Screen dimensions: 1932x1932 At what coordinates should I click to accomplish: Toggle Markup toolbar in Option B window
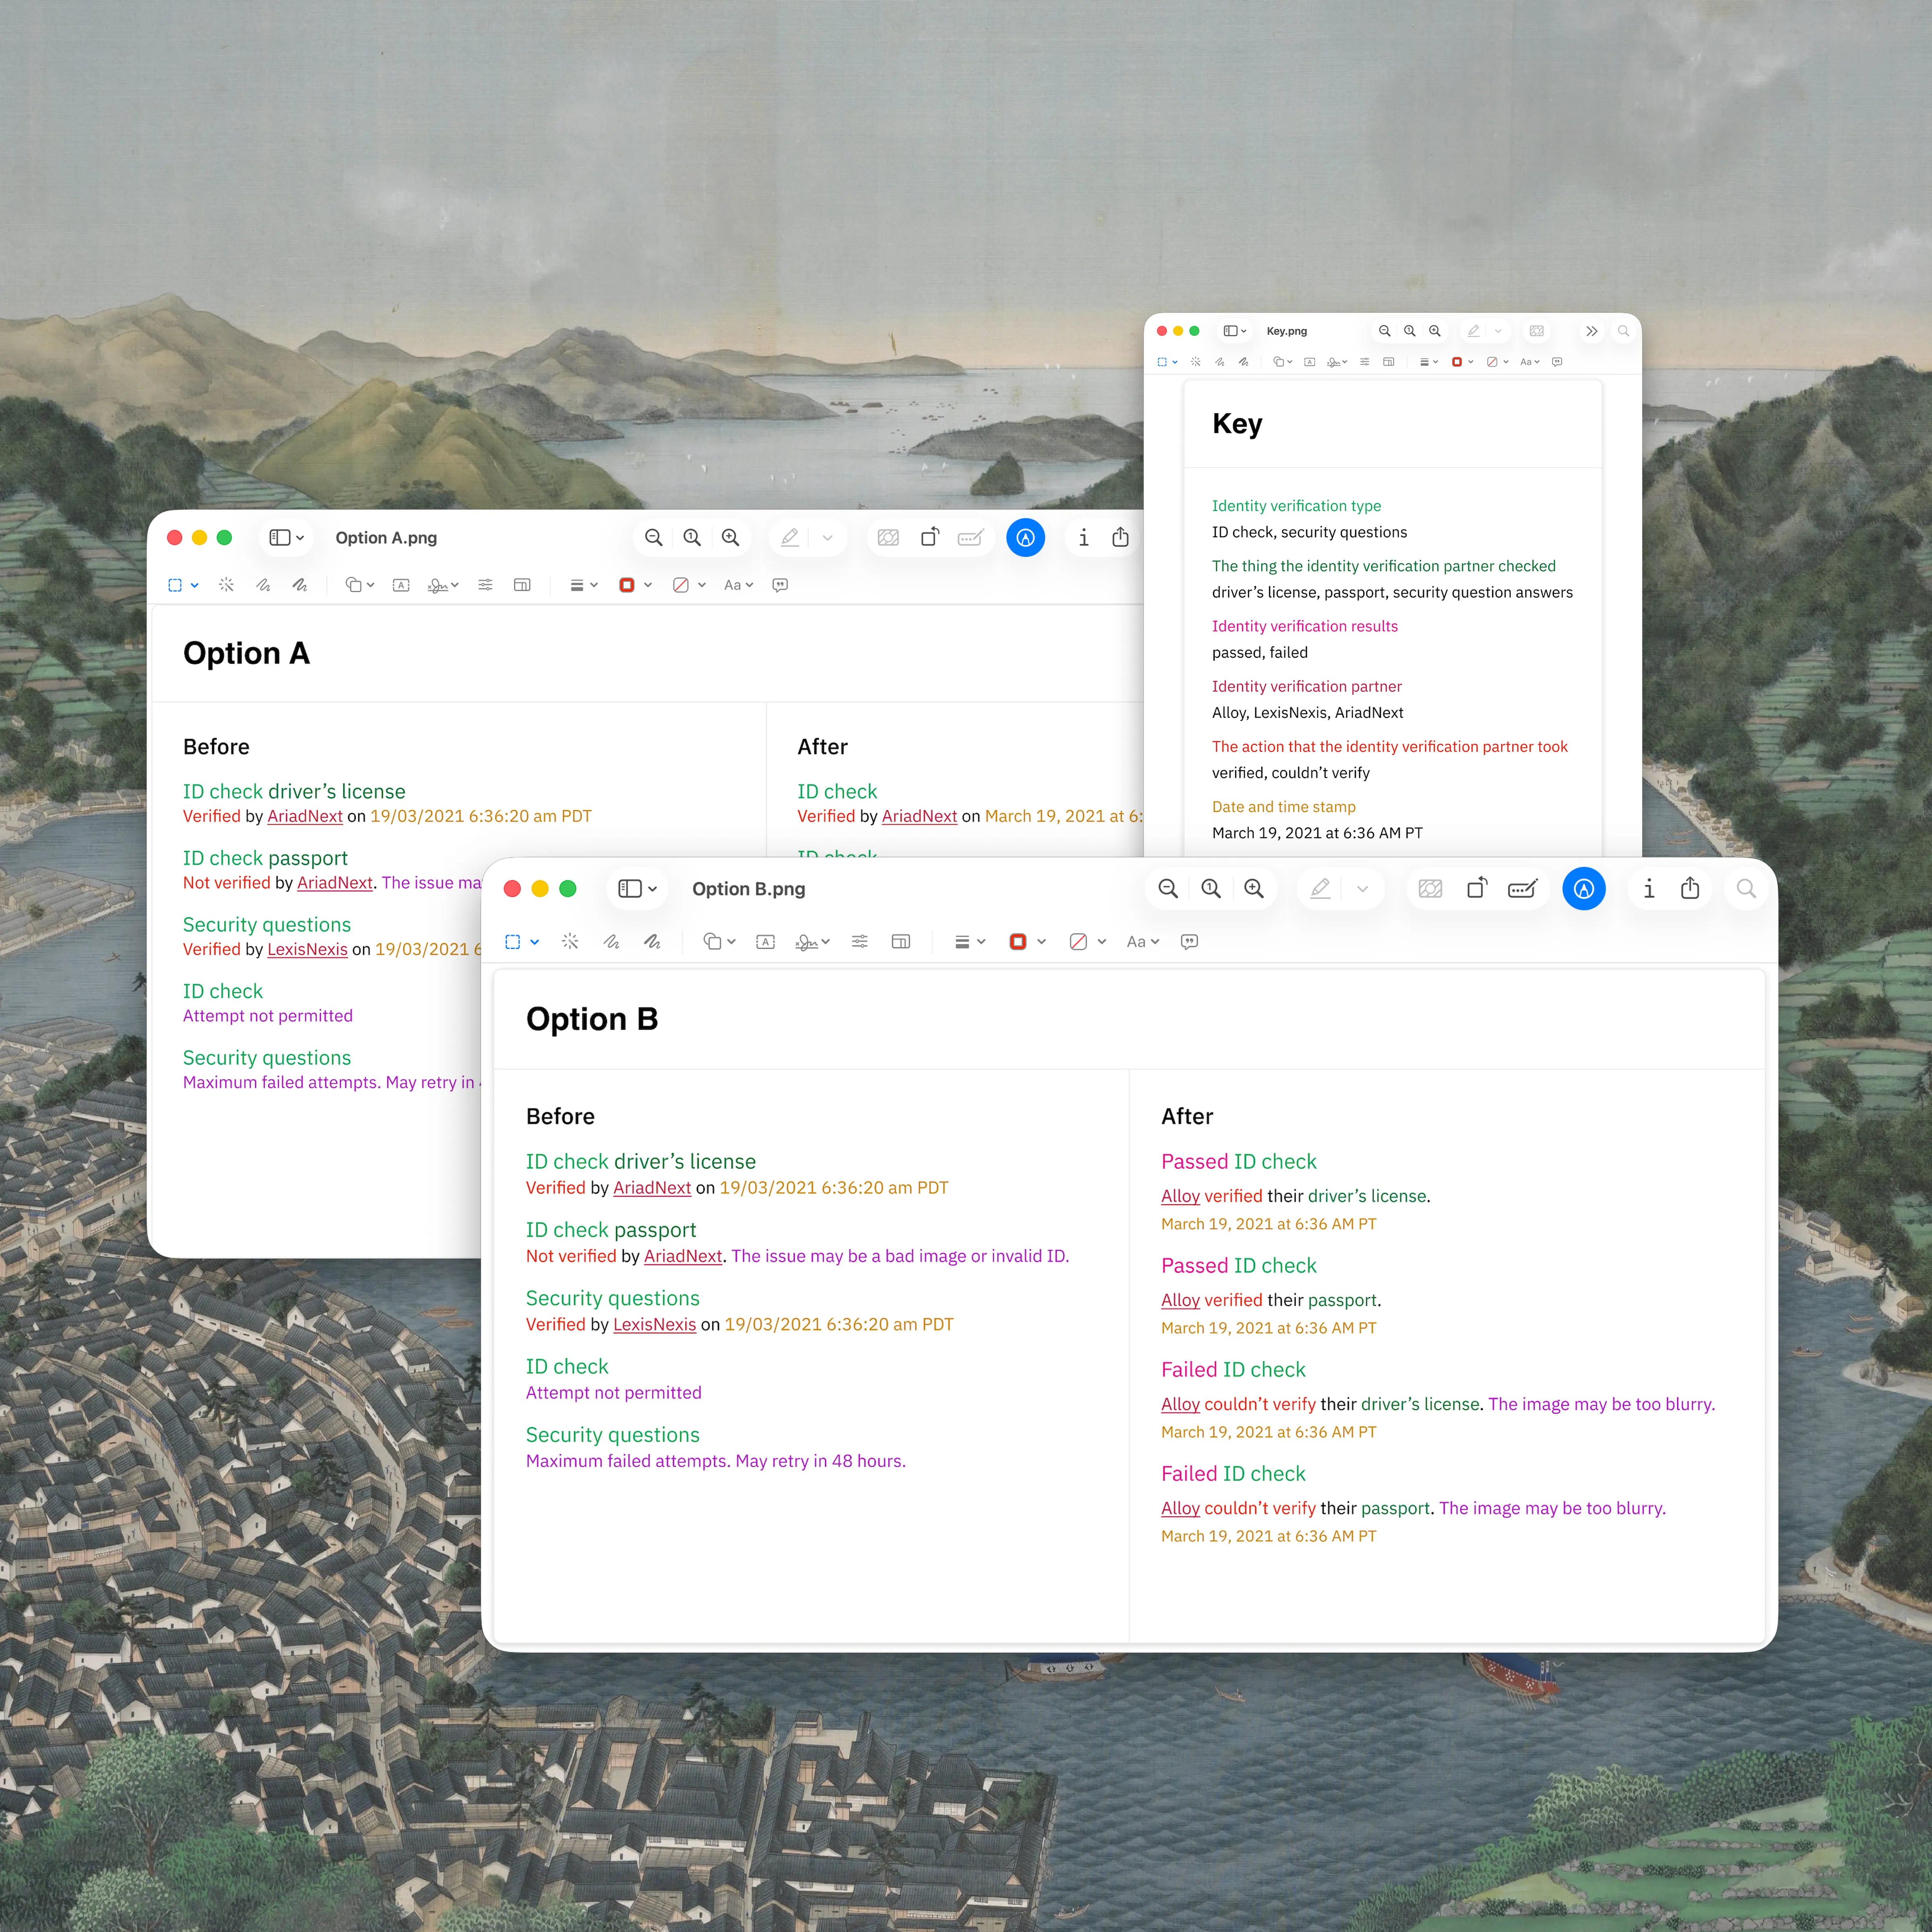click(x=1583, y=889)
